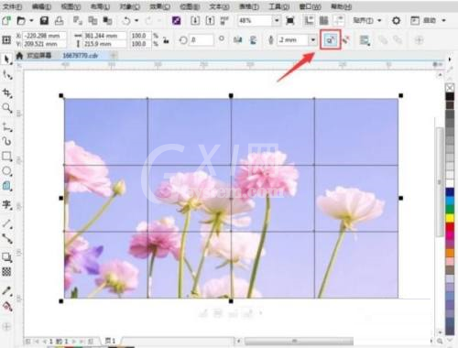The height and width of the screenshot is (348, 458).
Task: Toggle Show guidelines in the toolbar
Action: [339, 21]
